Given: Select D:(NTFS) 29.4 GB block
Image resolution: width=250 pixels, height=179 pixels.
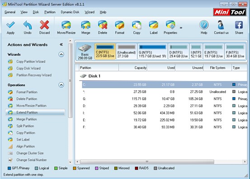Looking at the screenshot, I should click(x=179, y=52).
